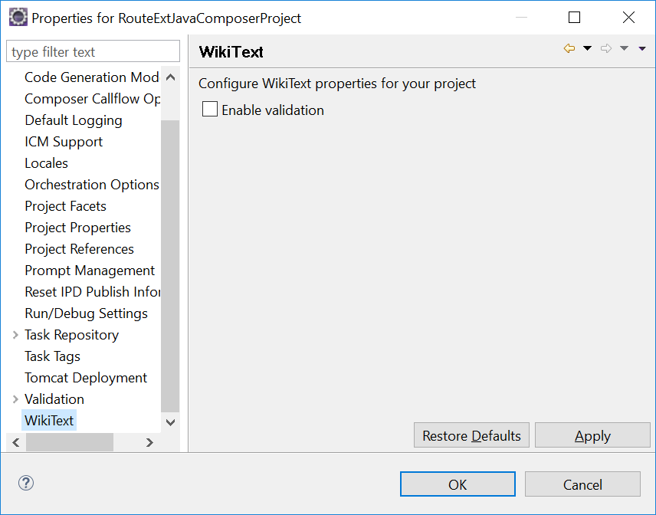This screenshot has width=656, height=515.
Task: Open the Default Logging page
Action: [74, 120]
